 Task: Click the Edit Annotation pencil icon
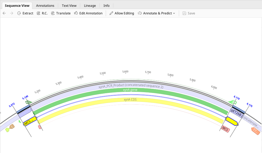click(x=76, y=13)
